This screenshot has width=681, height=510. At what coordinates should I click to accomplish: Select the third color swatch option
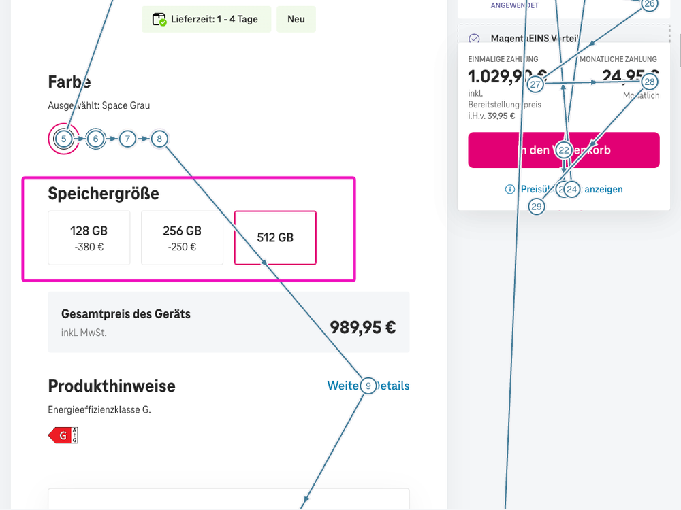click(127, 138)
